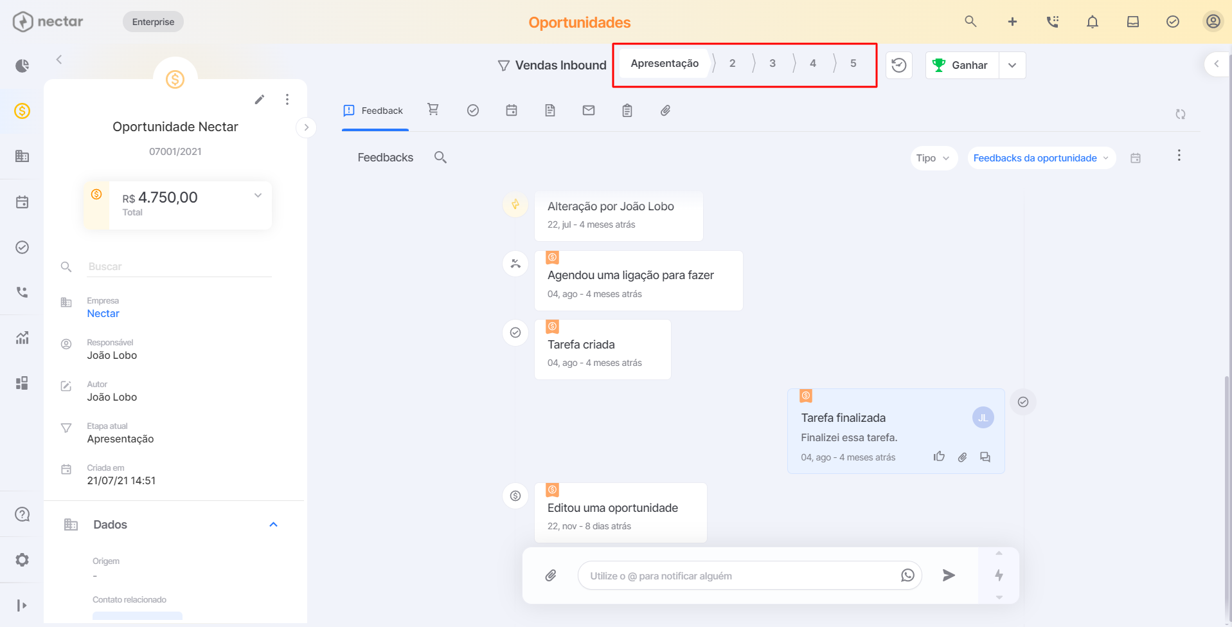Screen dimensions: 1232x627
Task: Expand the left sidebar menu
Action: (x=22, y=605)
